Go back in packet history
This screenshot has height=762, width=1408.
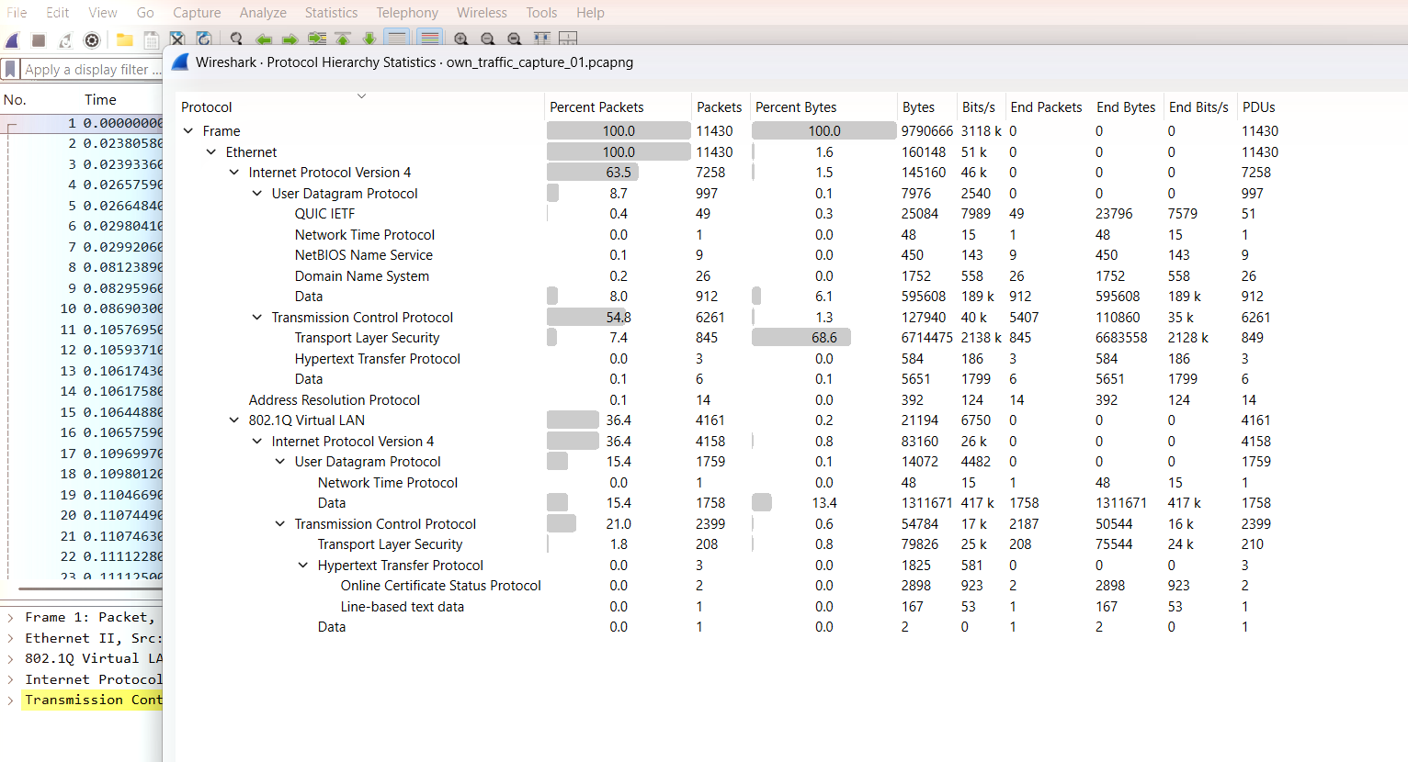(264, 39)
